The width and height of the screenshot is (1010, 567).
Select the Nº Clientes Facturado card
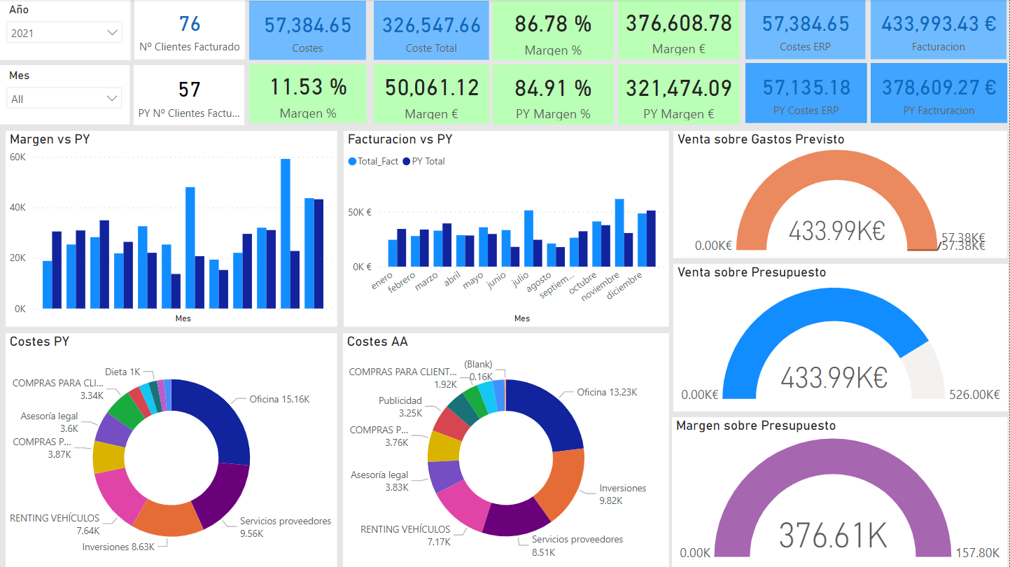tap(189, 30)
